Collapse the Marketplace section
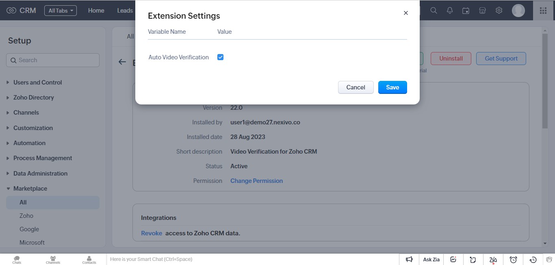The height and width of the screenshot is (265, 555). 30,189
